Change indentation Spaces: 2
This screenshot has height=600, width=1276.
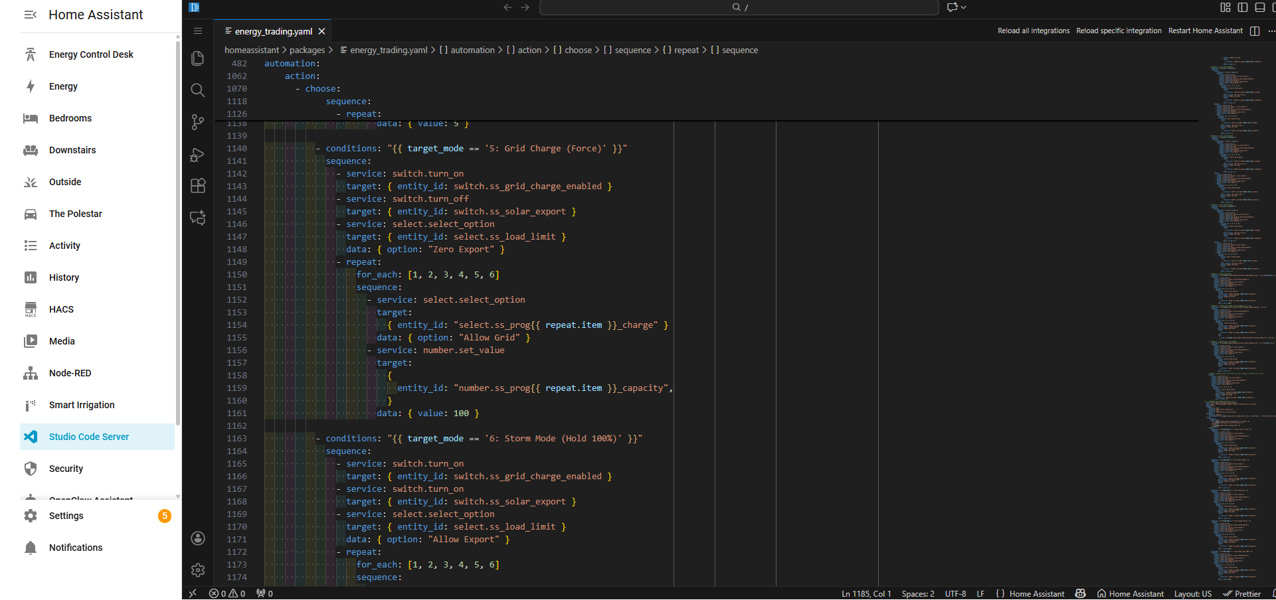click(918, 594)
